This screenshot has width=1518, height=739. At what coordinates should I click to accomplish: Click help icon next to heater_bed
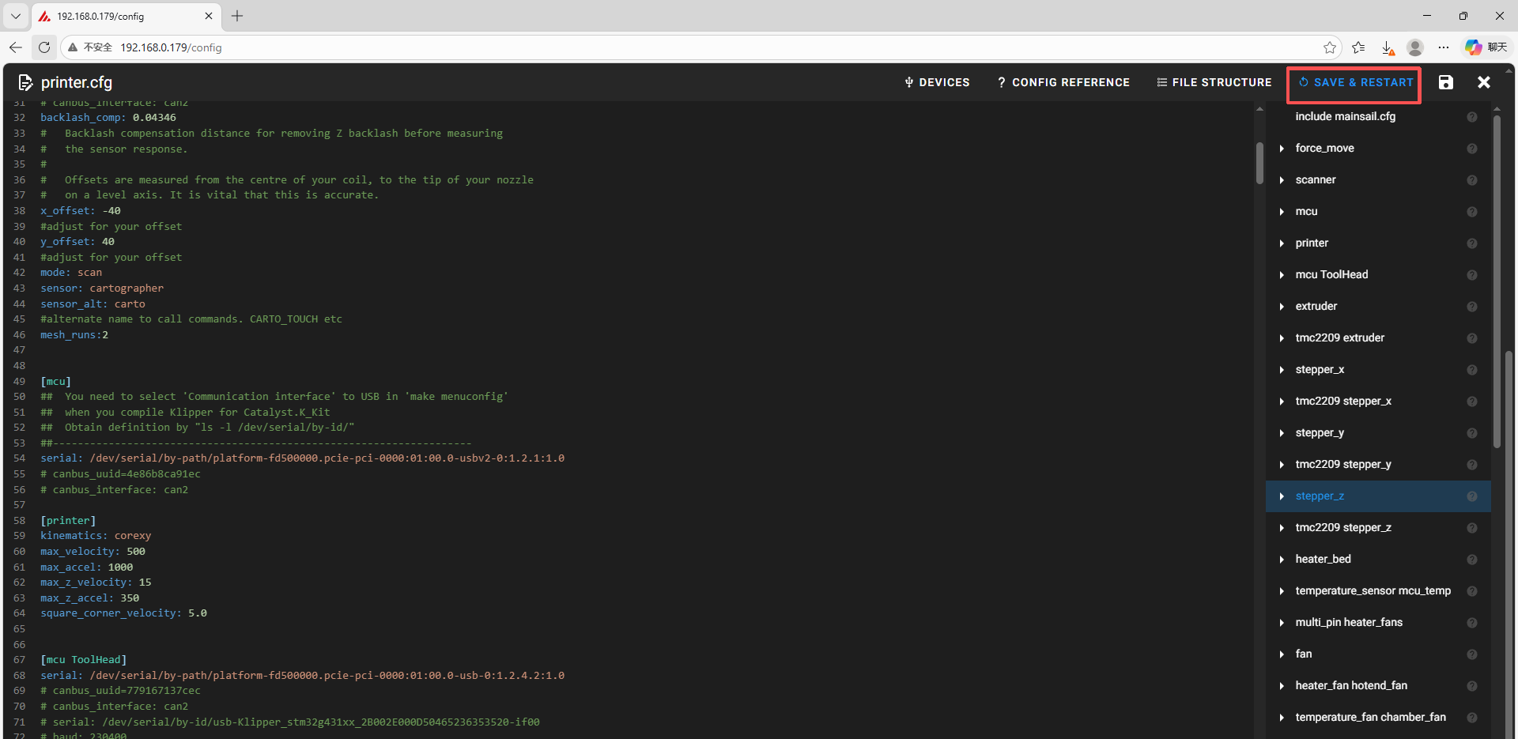click(1471, 560)
